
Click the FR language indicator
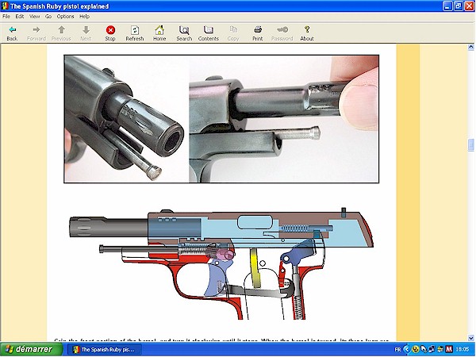click(397, 350)
